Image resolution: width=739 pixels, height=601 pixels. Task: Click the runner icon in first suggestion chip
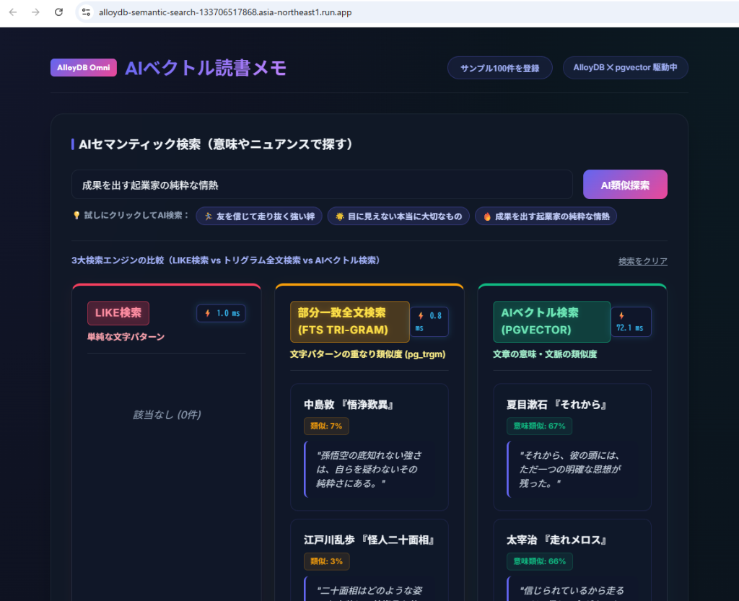click(209, 216)
